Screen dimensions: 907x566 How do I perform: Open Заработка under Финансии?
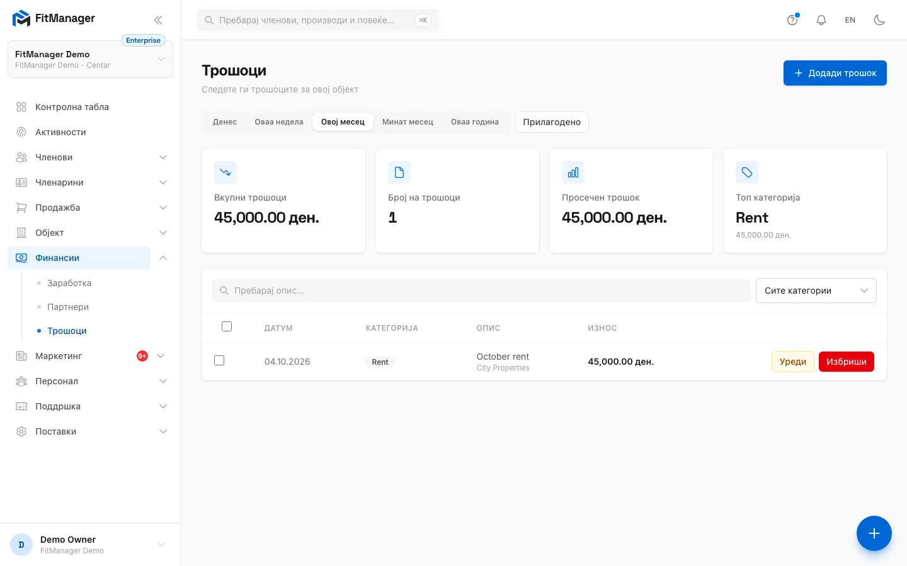point(69,283)
